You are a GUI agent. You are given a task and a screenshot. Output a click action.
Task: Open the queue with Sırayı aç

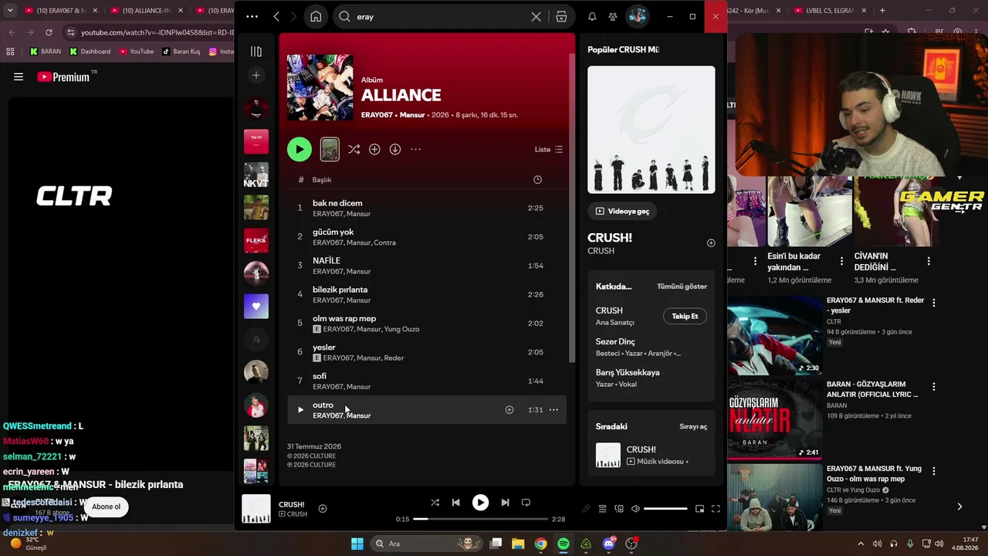click(693, 426)
